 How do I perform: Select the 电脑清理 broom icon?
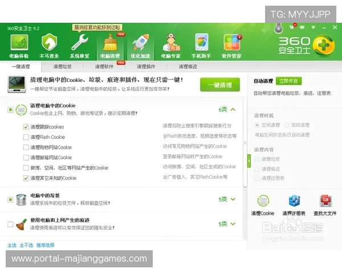coord(110,43)
